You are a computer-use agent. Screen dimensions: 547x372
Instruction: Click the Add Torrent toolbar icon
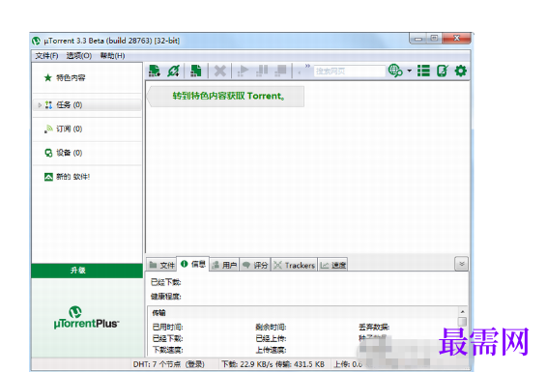[155, 71]
